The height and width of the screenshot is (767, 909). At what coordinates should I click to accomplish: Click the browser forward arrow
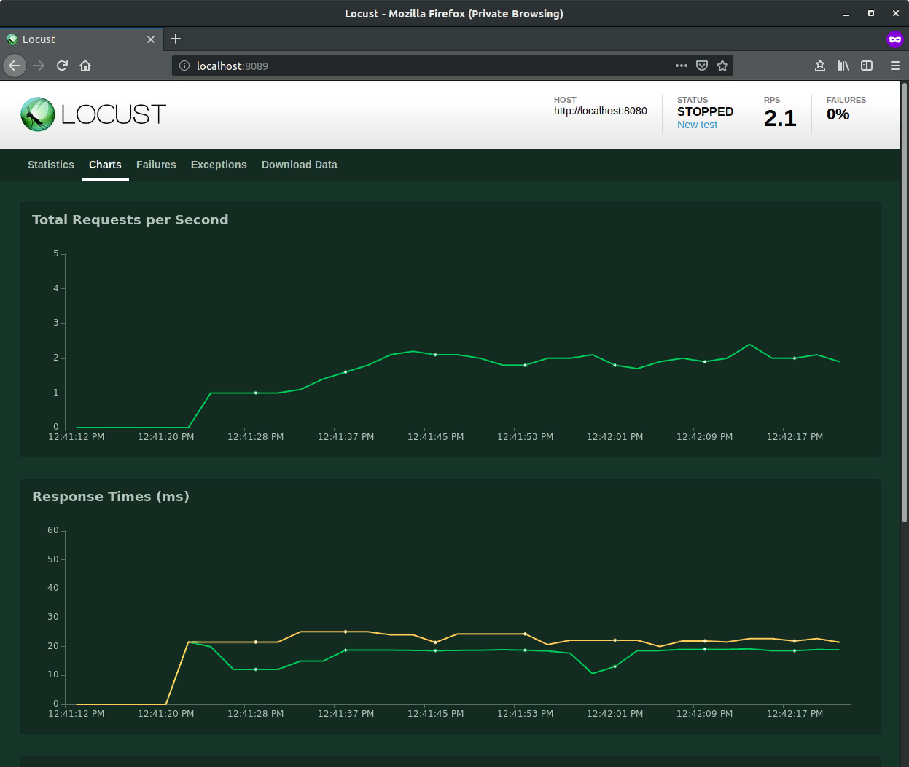39,66
